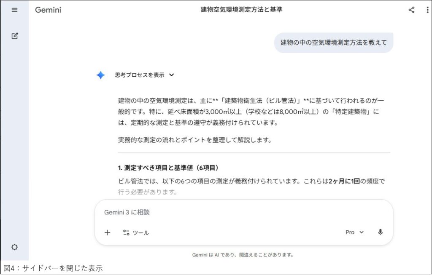
Task: Select the user message bubble 建物の中の空気環境測定方法を教えて
Action: (333, 43)
